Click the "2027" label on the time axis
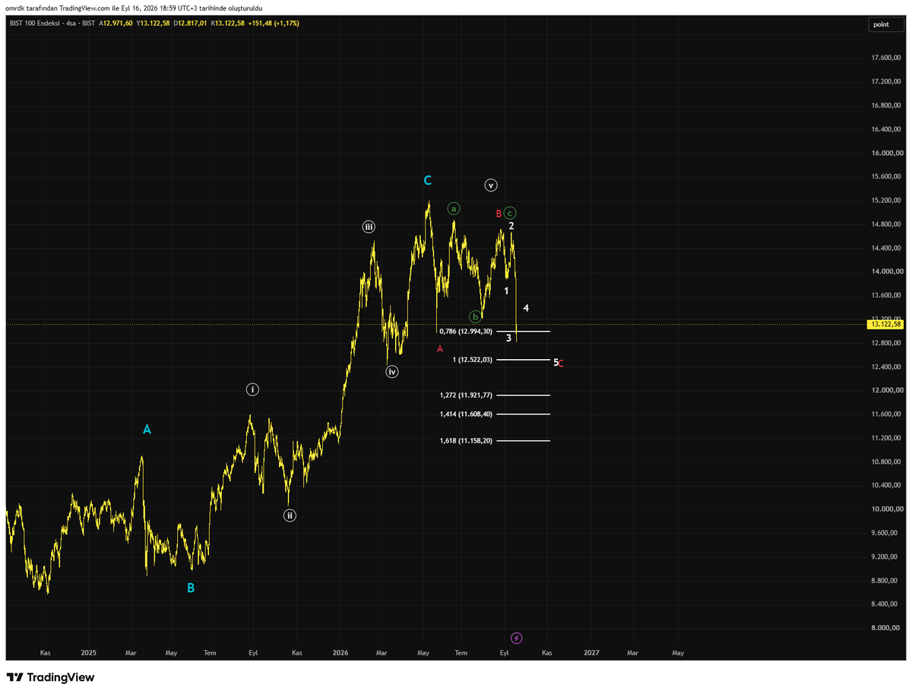 point(591,652)
